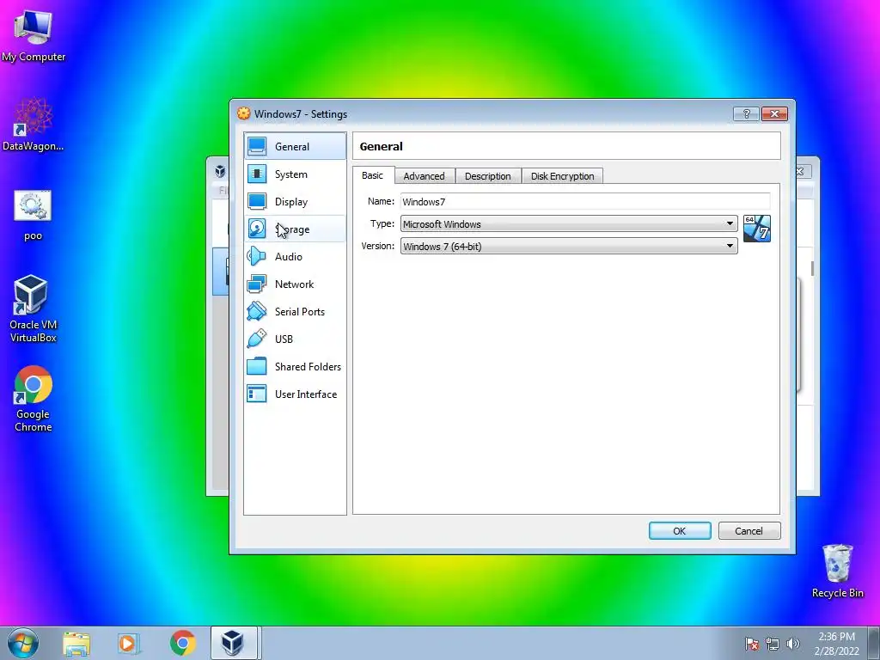Click the VirtualBox Manager window scrollbar
Screen dimensions: 880x660
tap(811, 268)
